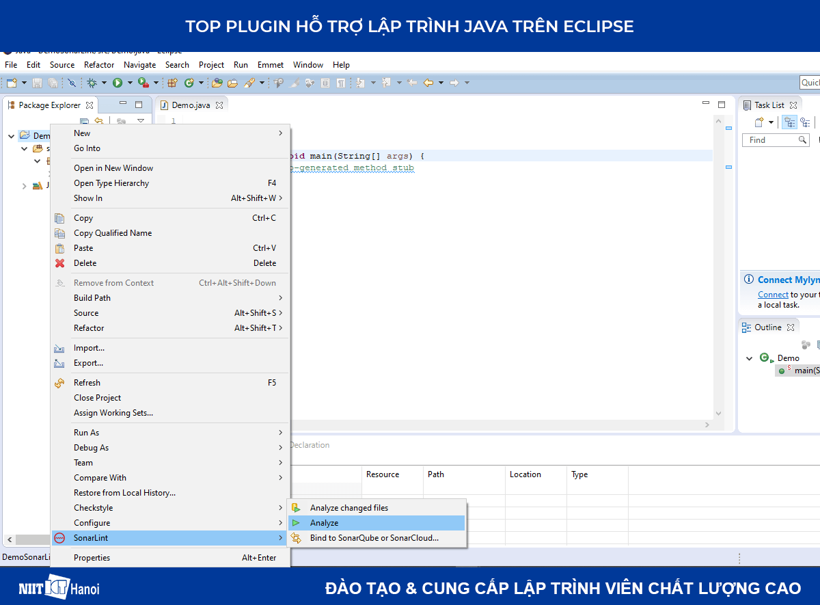Click the Save All toolbar icon
This screenshot has height=605, width=820.
click(x=53, y=82)
